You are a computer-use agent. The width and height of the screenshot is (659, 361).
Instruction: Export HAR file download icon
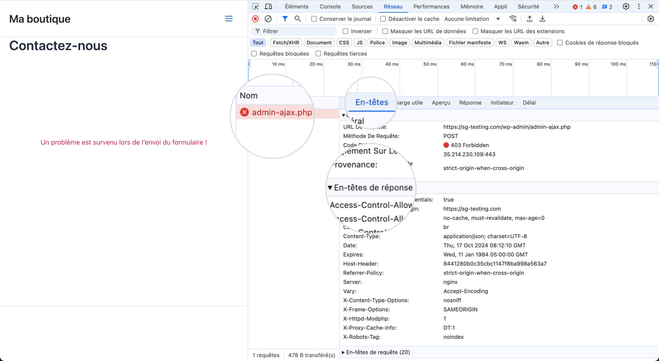542,19
